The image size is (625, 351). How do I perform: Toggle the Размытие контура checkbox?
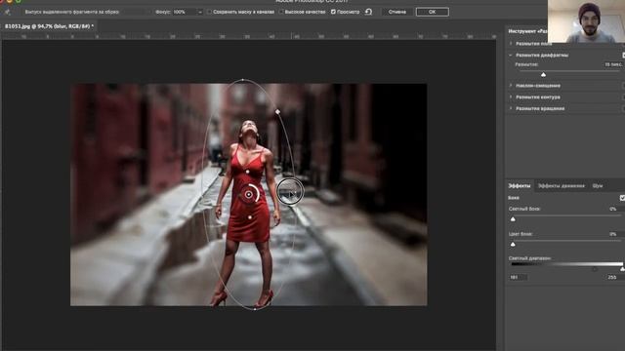(x=623, y=97)
